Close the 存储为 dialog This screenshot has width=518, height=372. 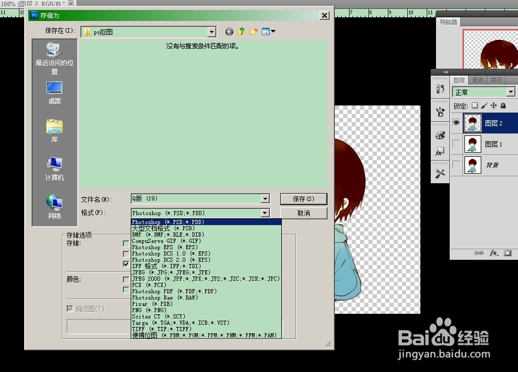[325, 16]
